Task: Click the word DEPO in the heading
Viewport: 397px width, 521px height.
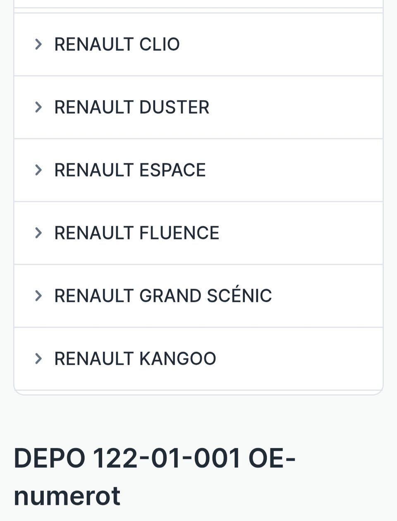Action: [50, 458]
